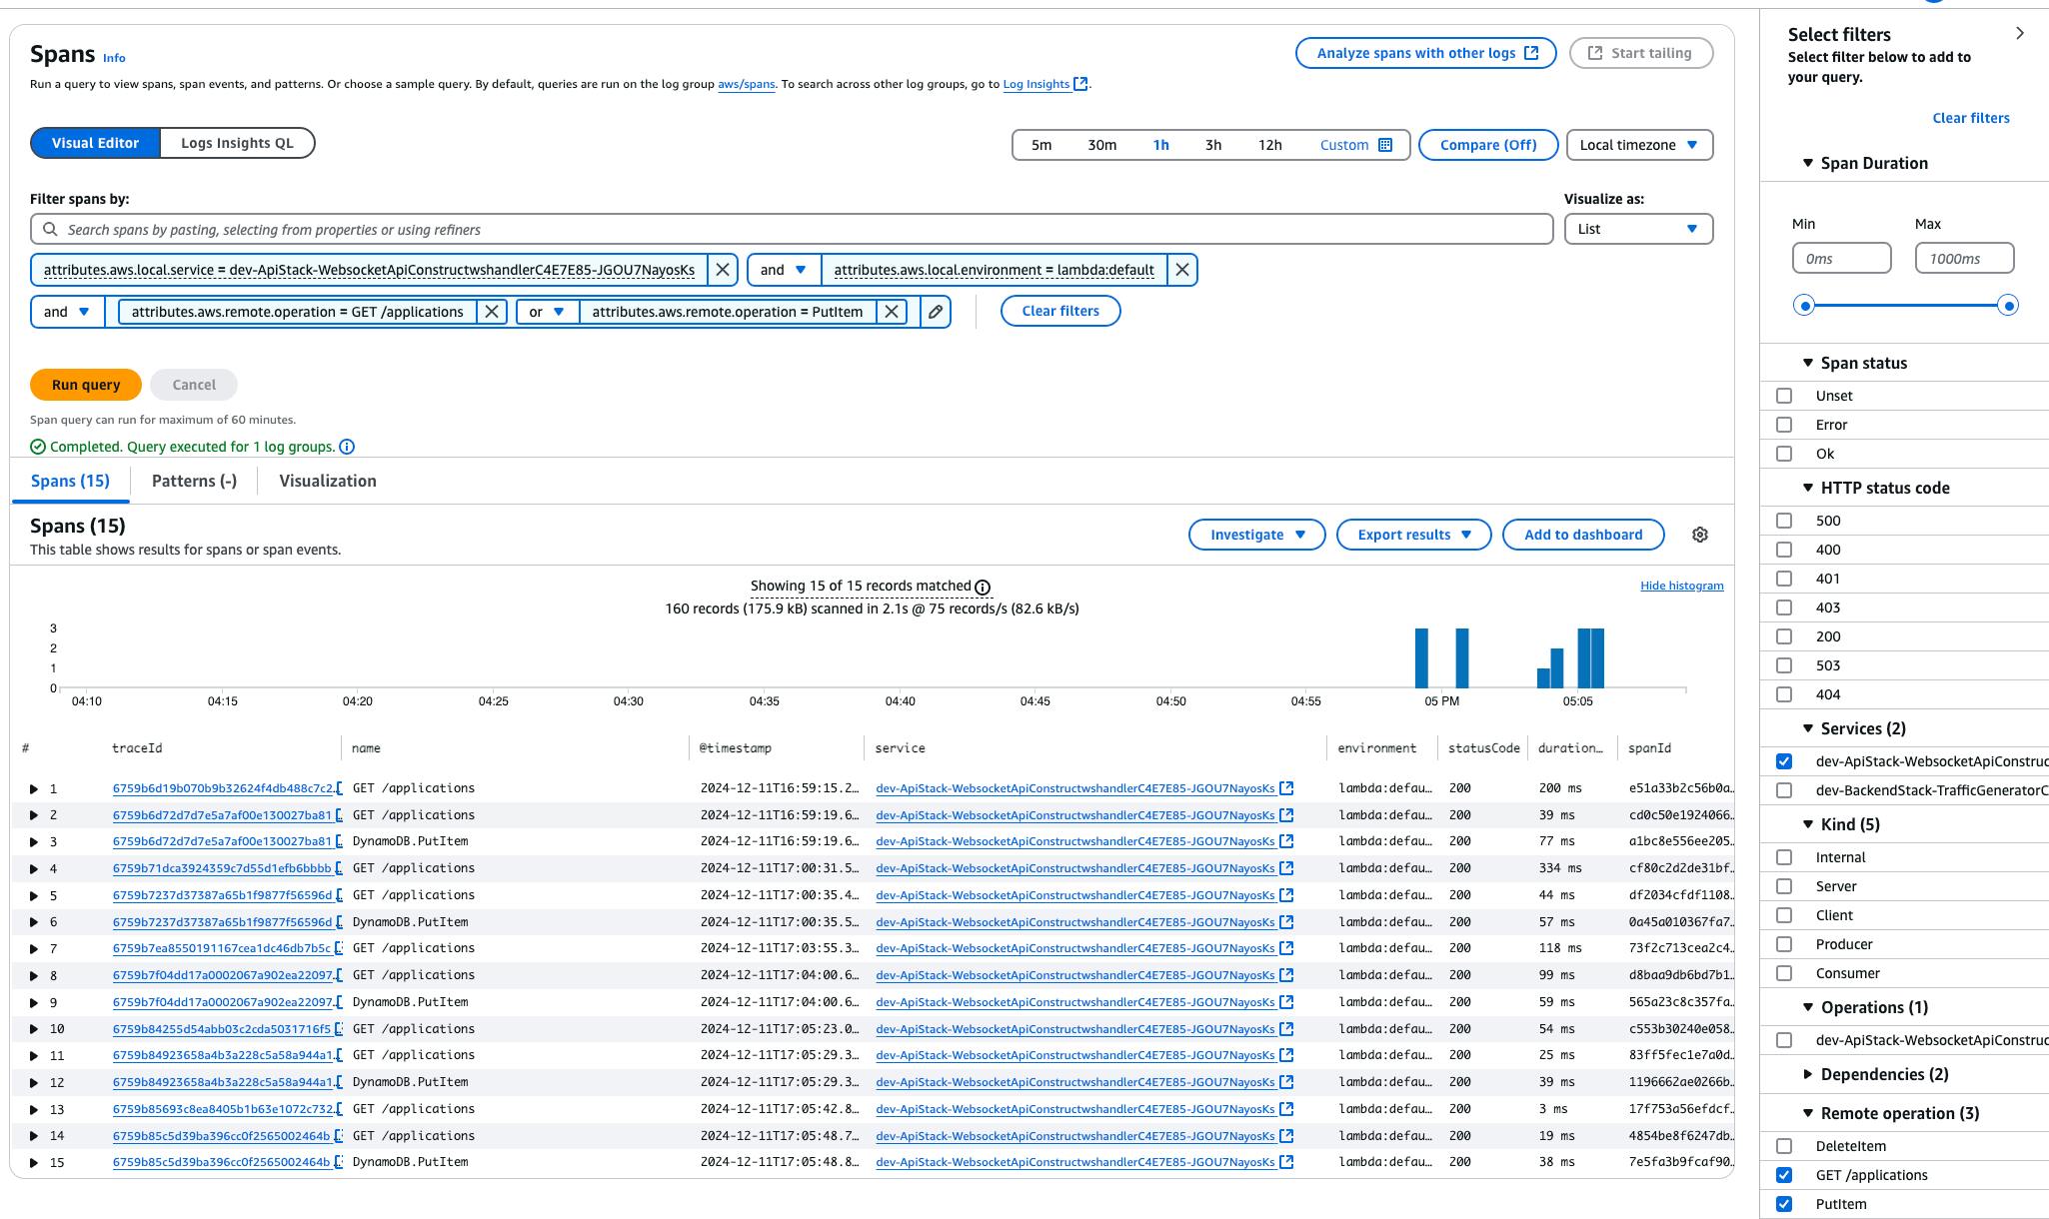The width and height of the screenshot is (2049, 1219).
Task: Click the settings gear icon in spans table
Action: point(1699,534)
